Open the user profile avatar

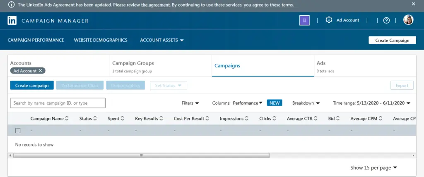408,20
